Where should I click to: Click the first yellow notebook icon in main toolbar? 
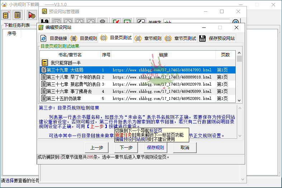tap(6, 15)
